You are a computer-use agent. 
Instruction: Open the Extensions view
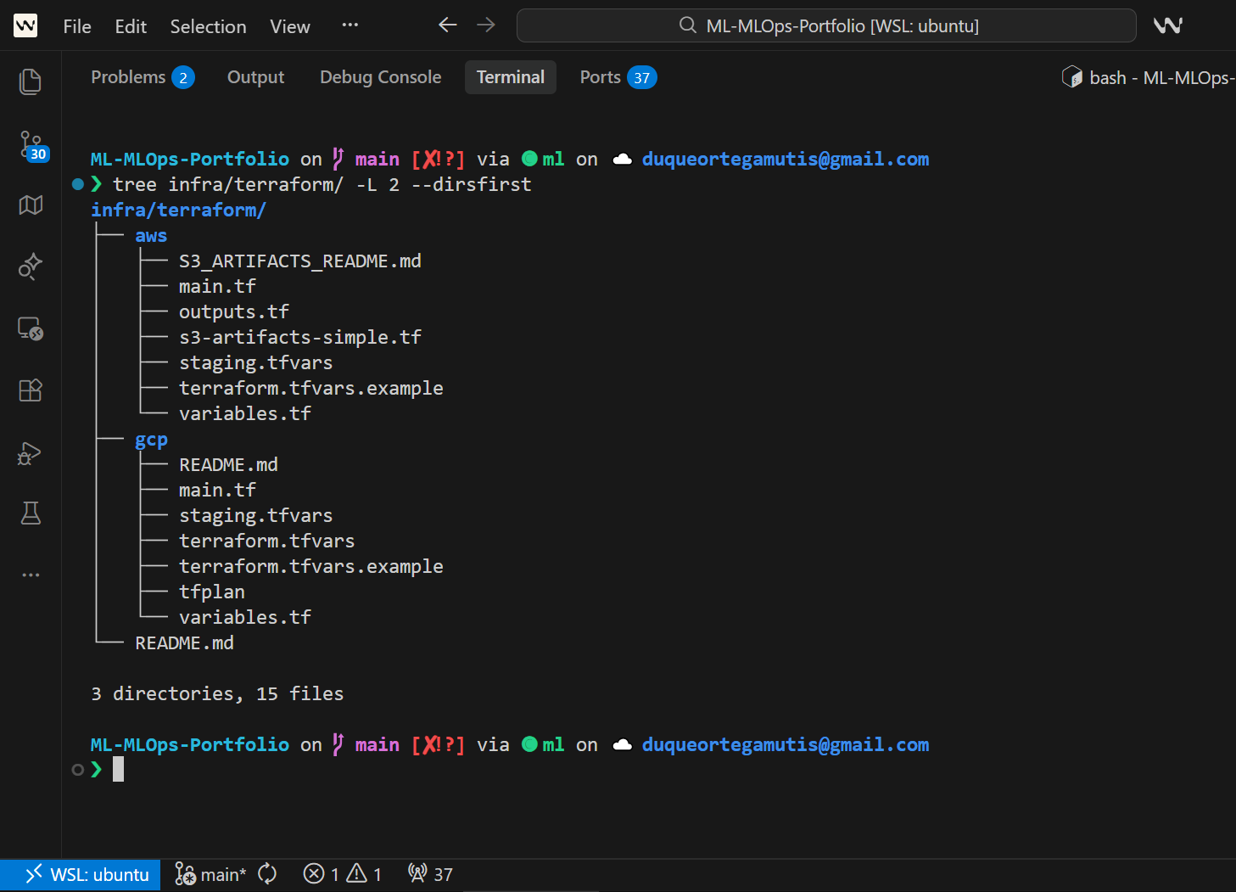click(30, 390)
